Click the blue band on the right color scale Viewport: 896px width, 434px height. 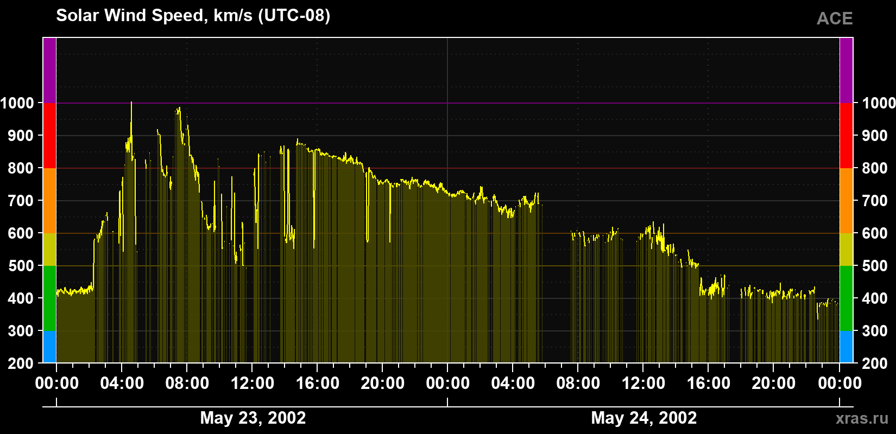click(846, 347)
